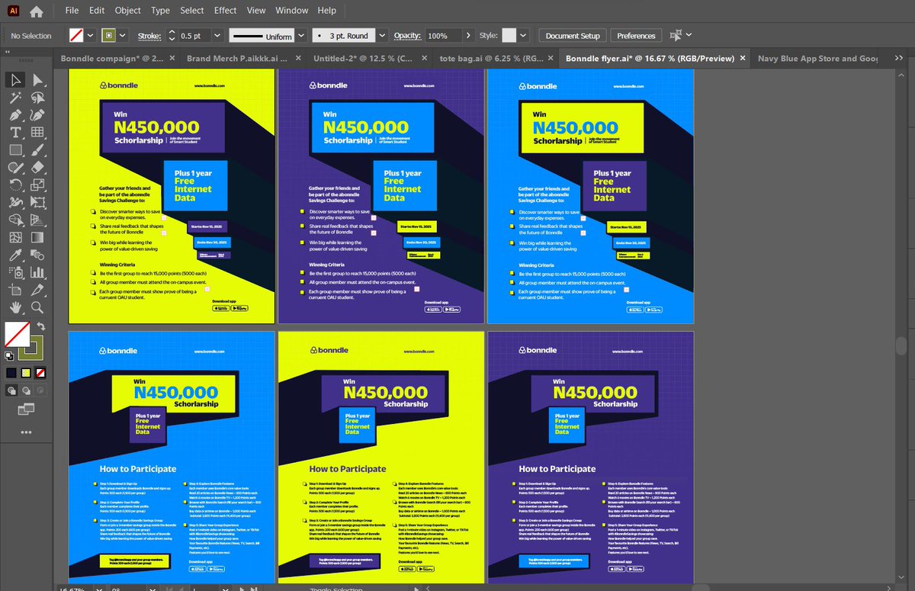915x591 pixels.
Task: Select the Curvature tool
Action: 37,115
